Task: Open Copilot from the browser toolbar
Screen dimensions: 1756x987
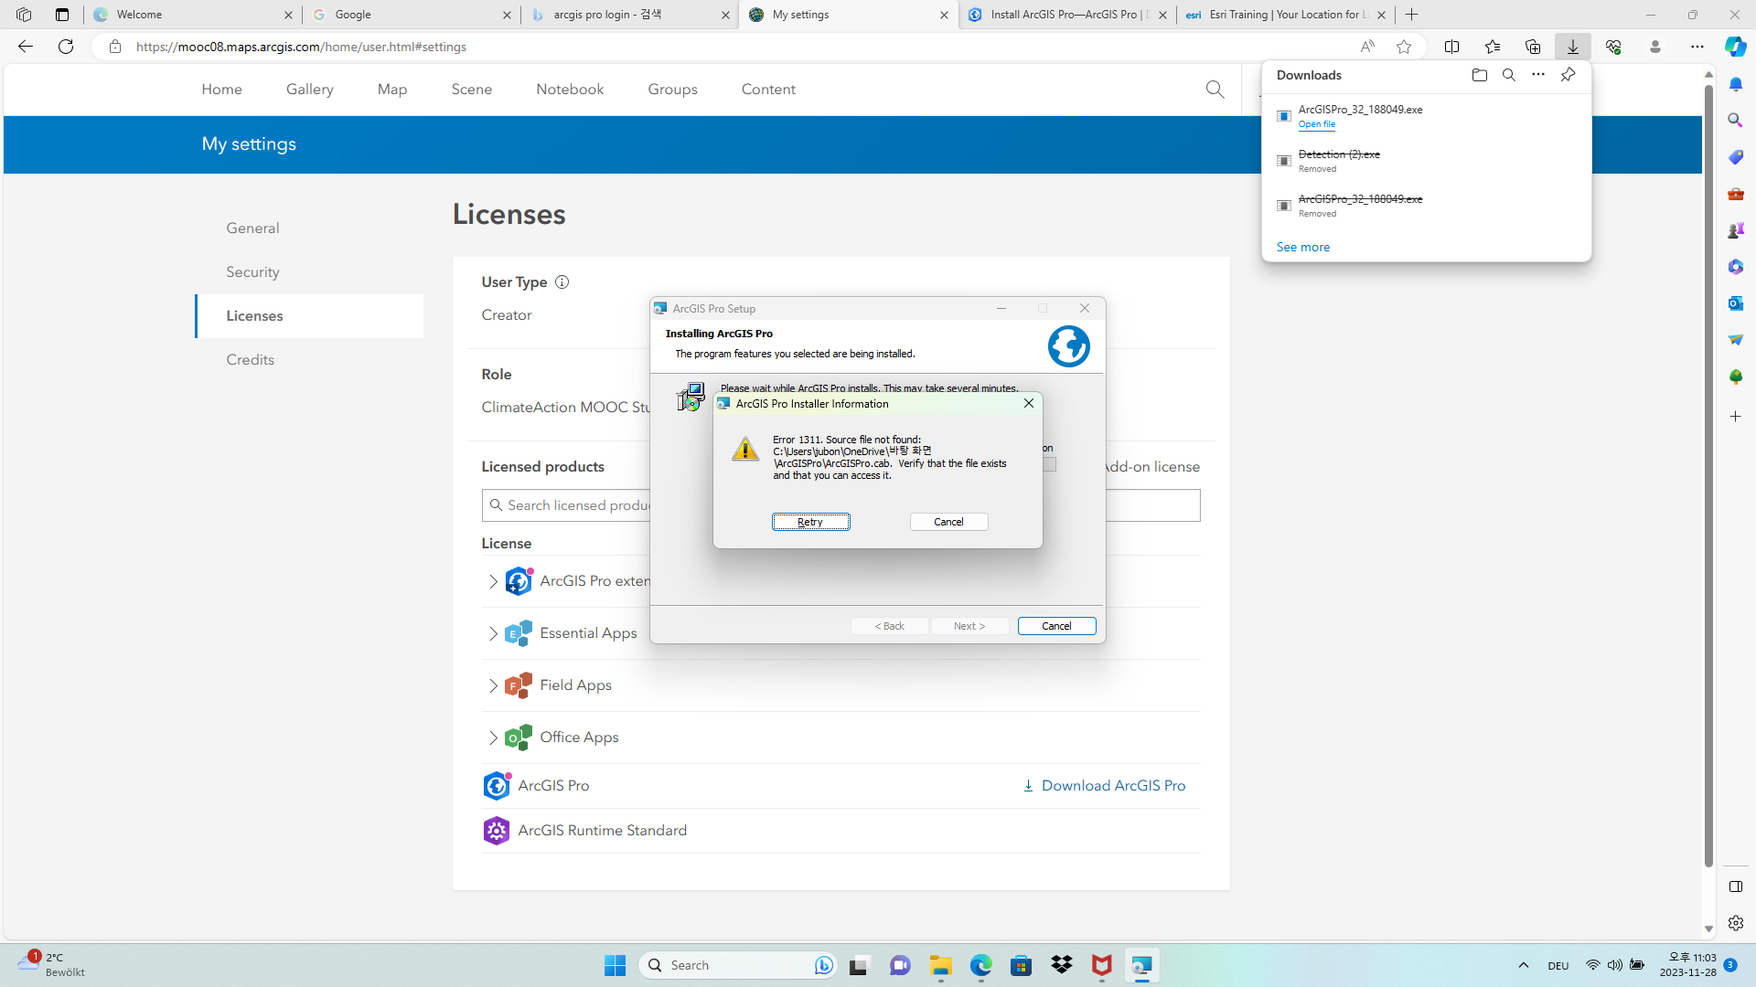Action: point(1734,46)
